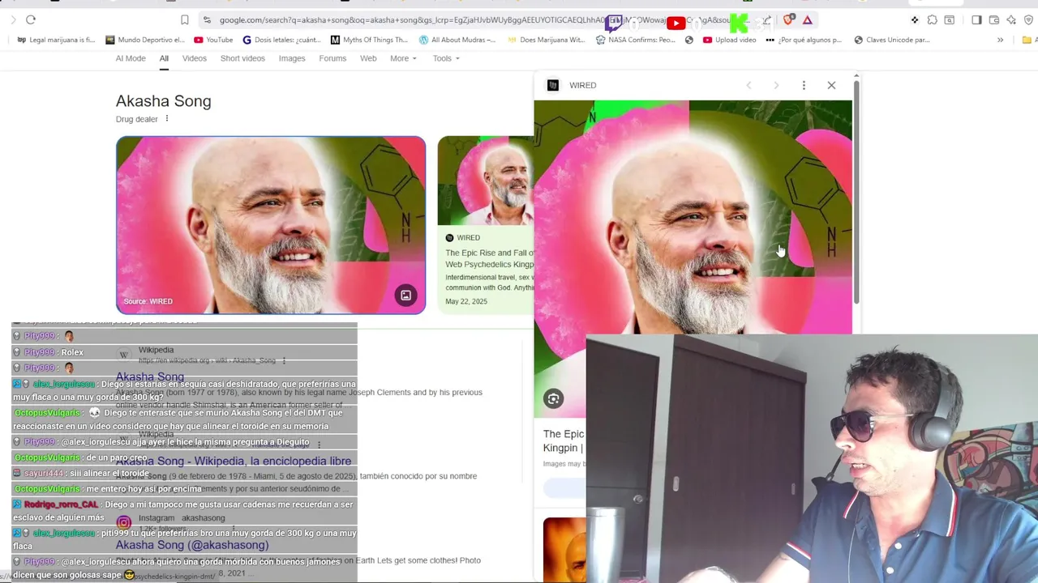Click large Akasha Song image thumbnail
Screen dimensions: 1038x583
(271, 225)
